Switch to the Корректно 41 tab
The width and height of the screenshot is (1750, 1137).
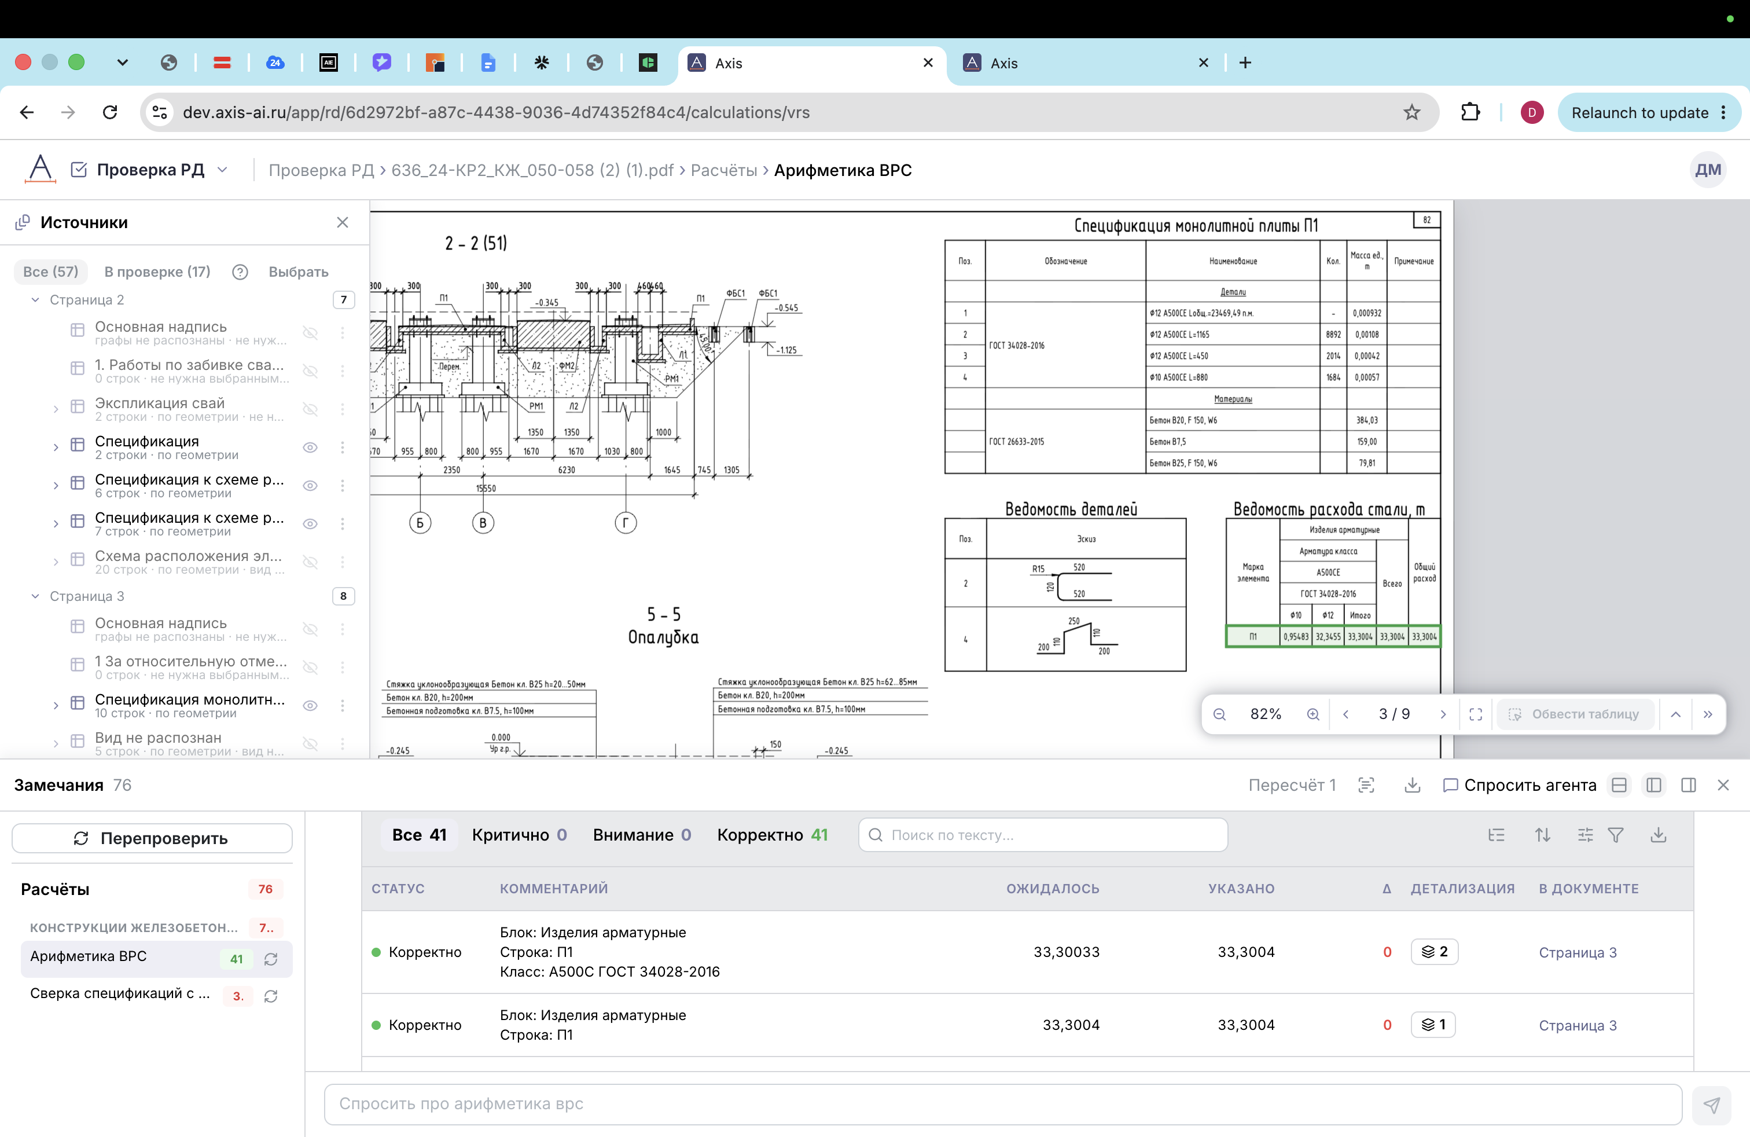(772, 835)
